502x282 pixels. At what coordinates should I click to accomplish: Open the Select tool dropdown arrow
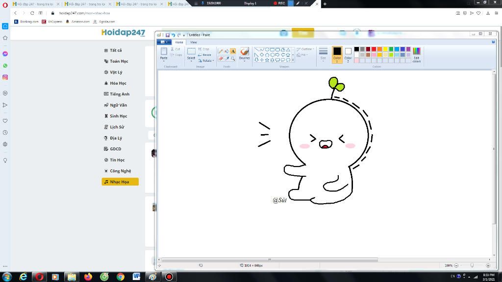click(191, 61)
